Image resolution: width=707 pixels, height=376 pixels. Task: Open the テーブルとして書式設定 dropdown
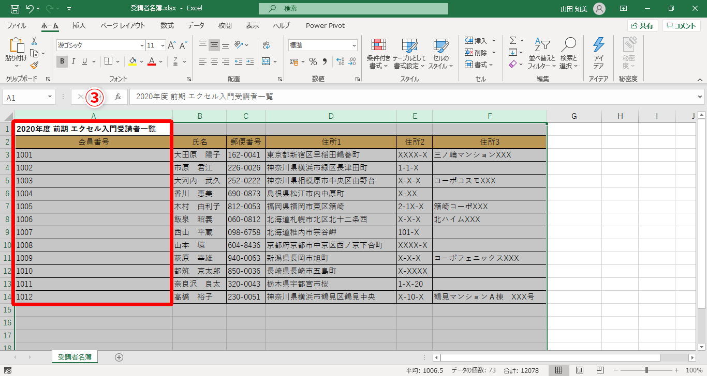click(x=409, y=53)
